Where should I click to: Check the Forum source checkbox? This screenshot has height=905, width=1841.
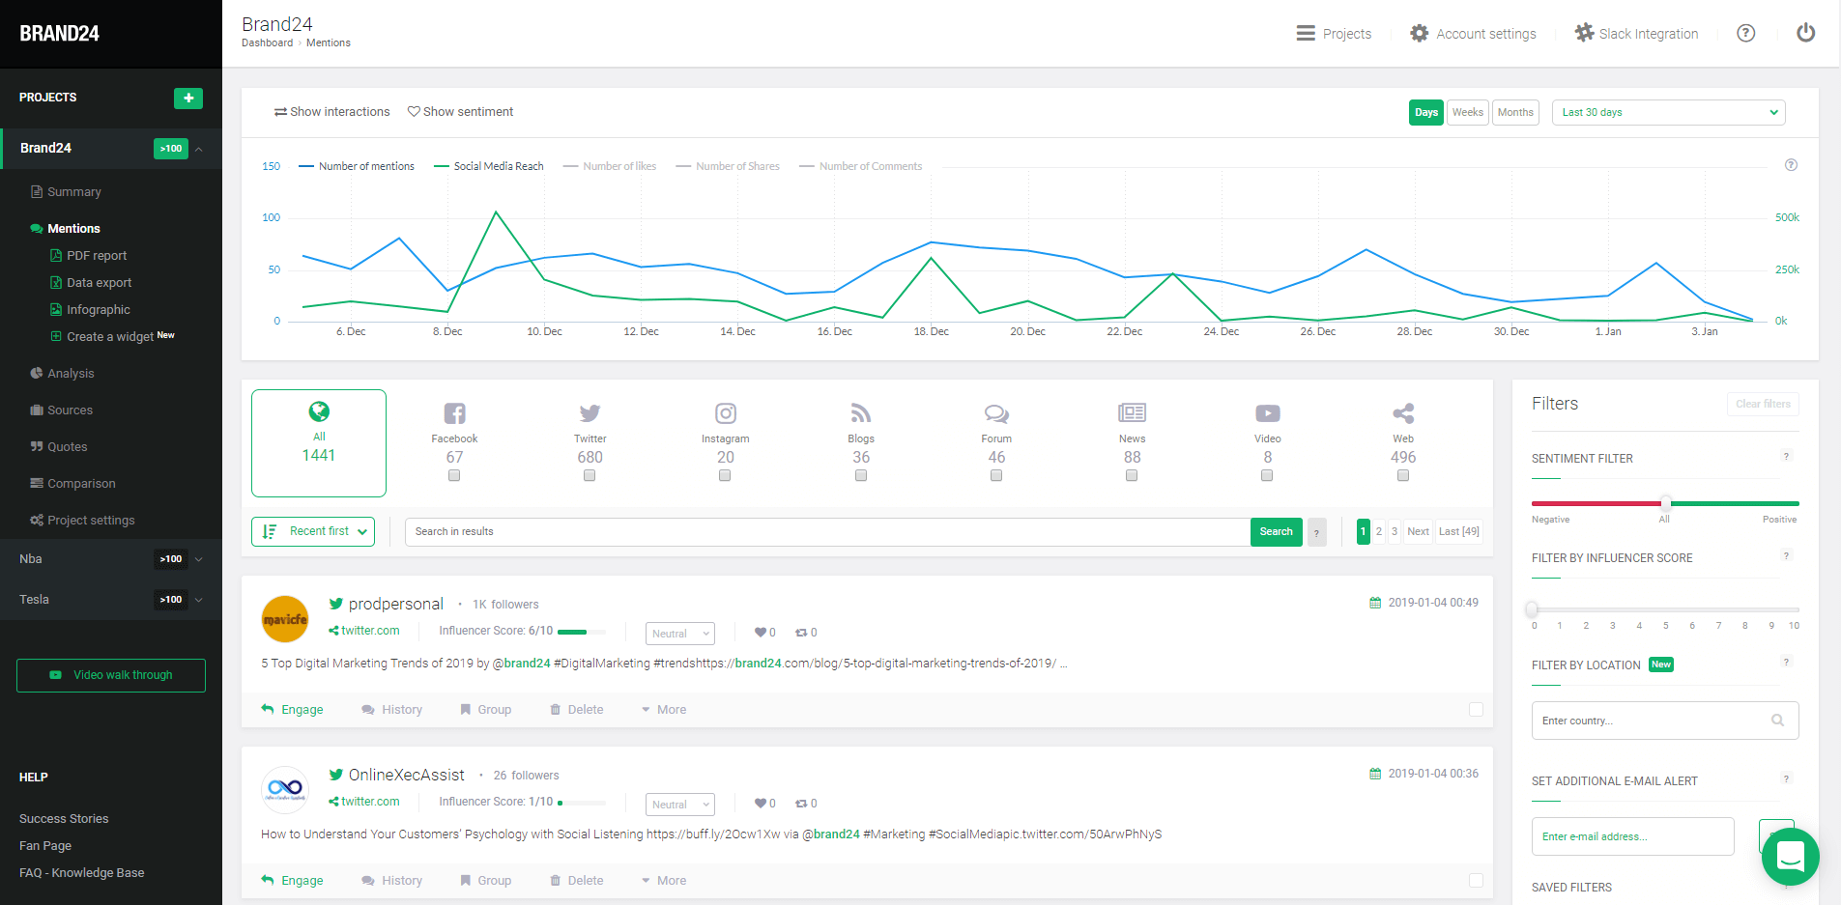click(x=996, y=475)
